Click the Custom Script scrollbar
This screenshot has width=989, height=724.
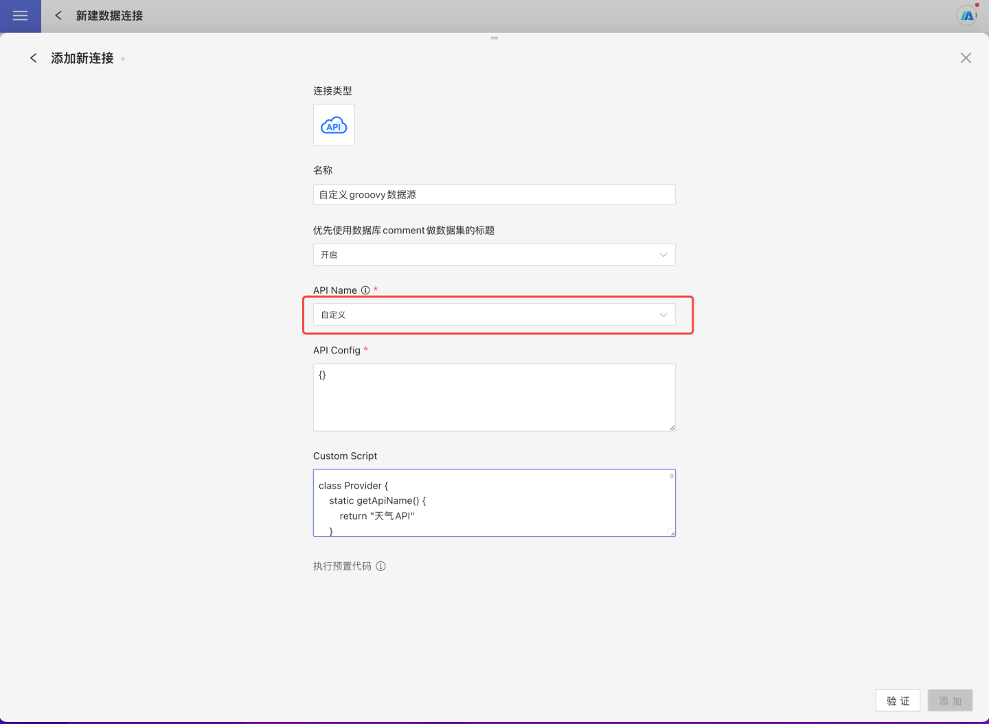tap(672, 476)
